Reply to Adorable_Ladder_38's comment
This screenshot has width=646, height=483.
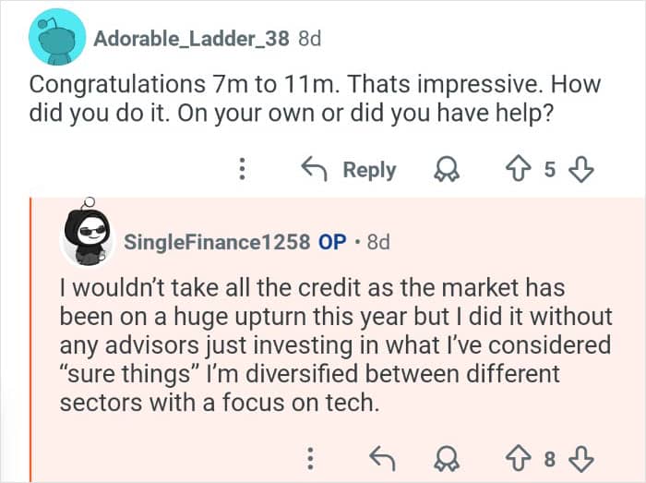pos(350,170)
